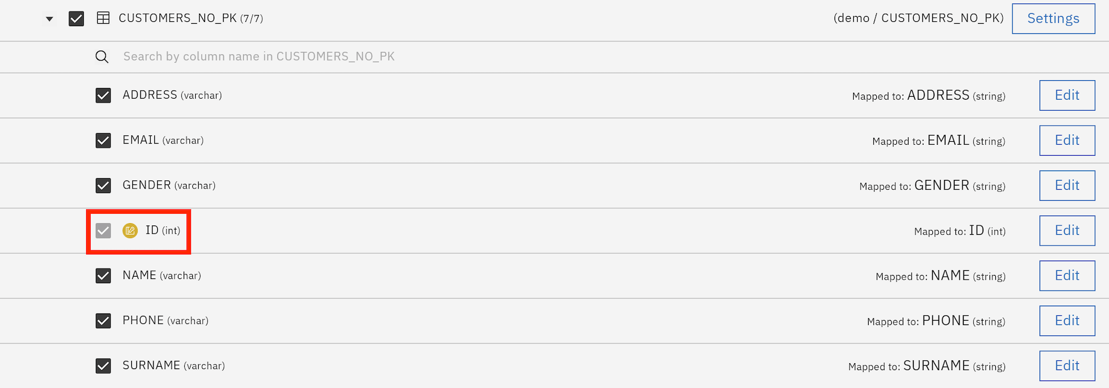Image resolution: width=1109 pixels, height=388 pixels.
Task: Click the yellow key icon beside ID
Action: click(130, 231)
